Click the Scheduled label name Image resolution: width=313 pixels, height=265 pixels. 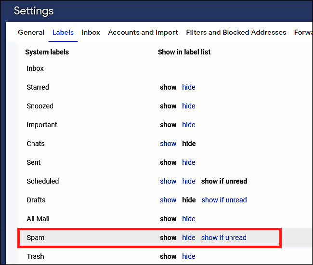pos(43,181)
